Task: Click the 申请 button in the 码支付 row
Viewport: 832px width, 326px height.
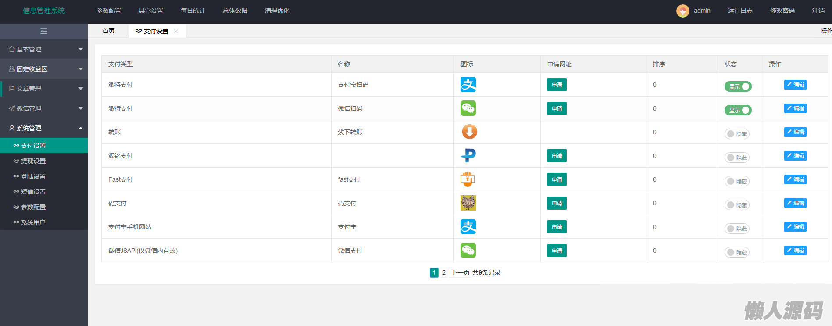Action: [557, 203]
